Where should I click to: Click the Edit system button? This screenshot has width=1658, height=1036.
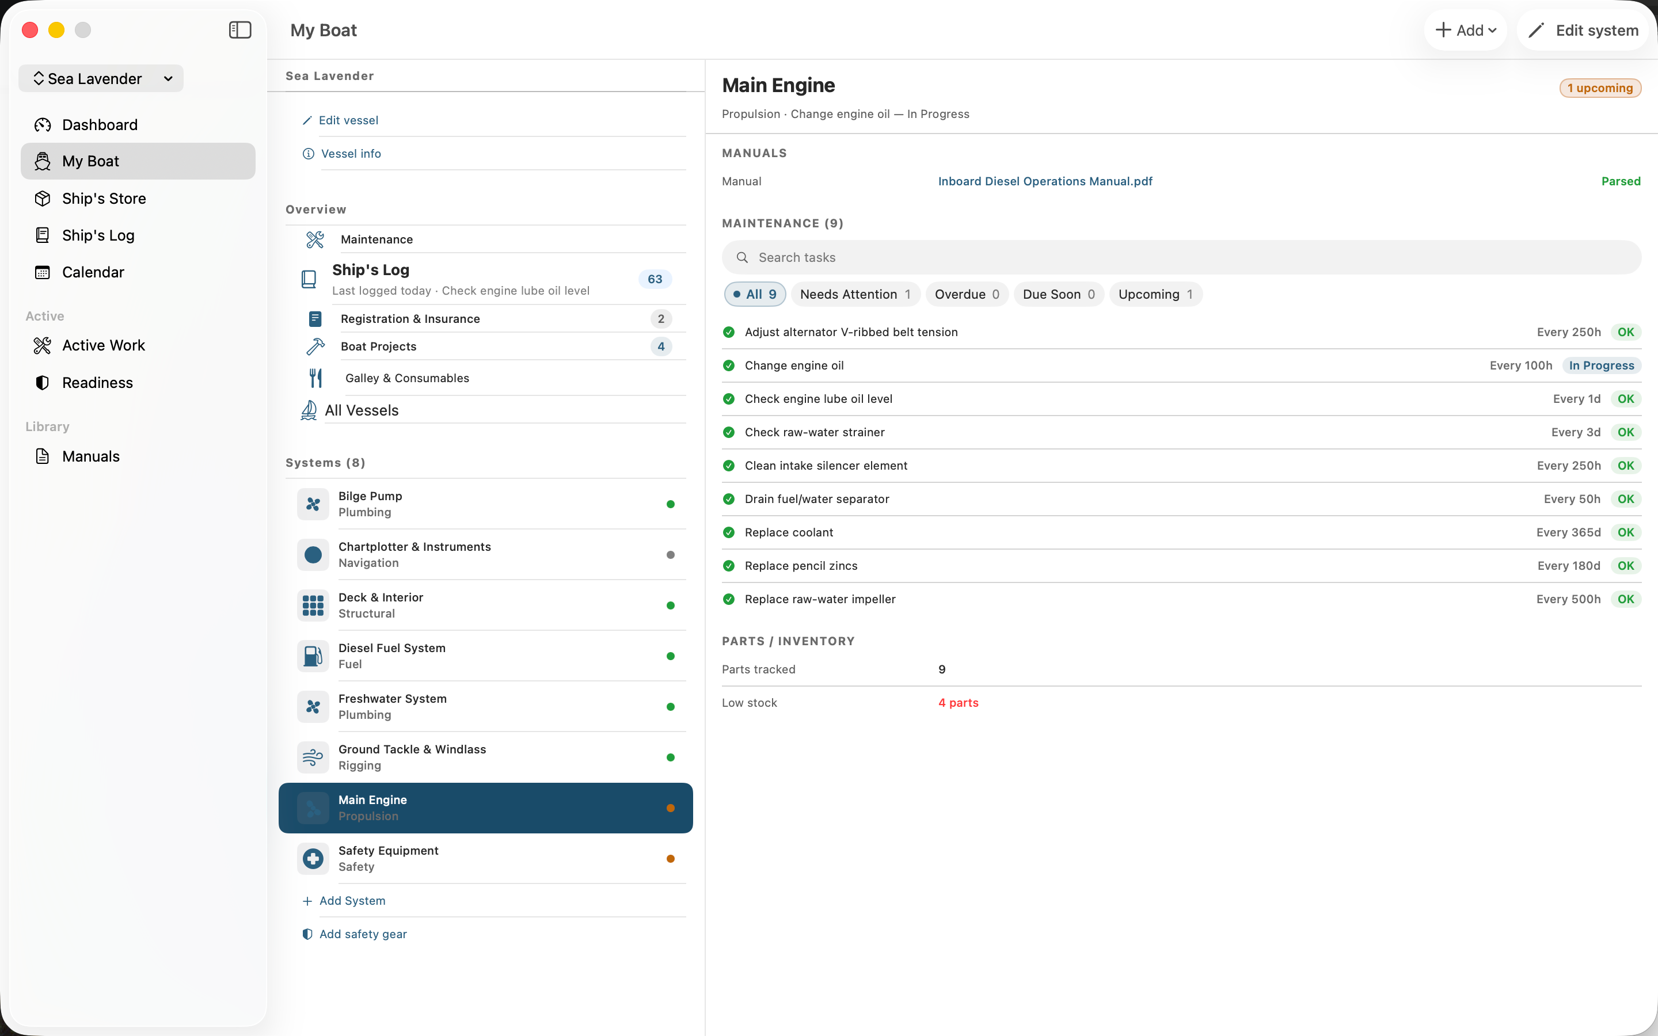click(1583, 30)
